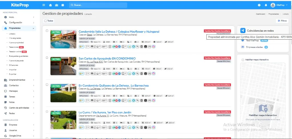
Task: Collapse the Propiedades sidebar section
Action: click(19, 28)
